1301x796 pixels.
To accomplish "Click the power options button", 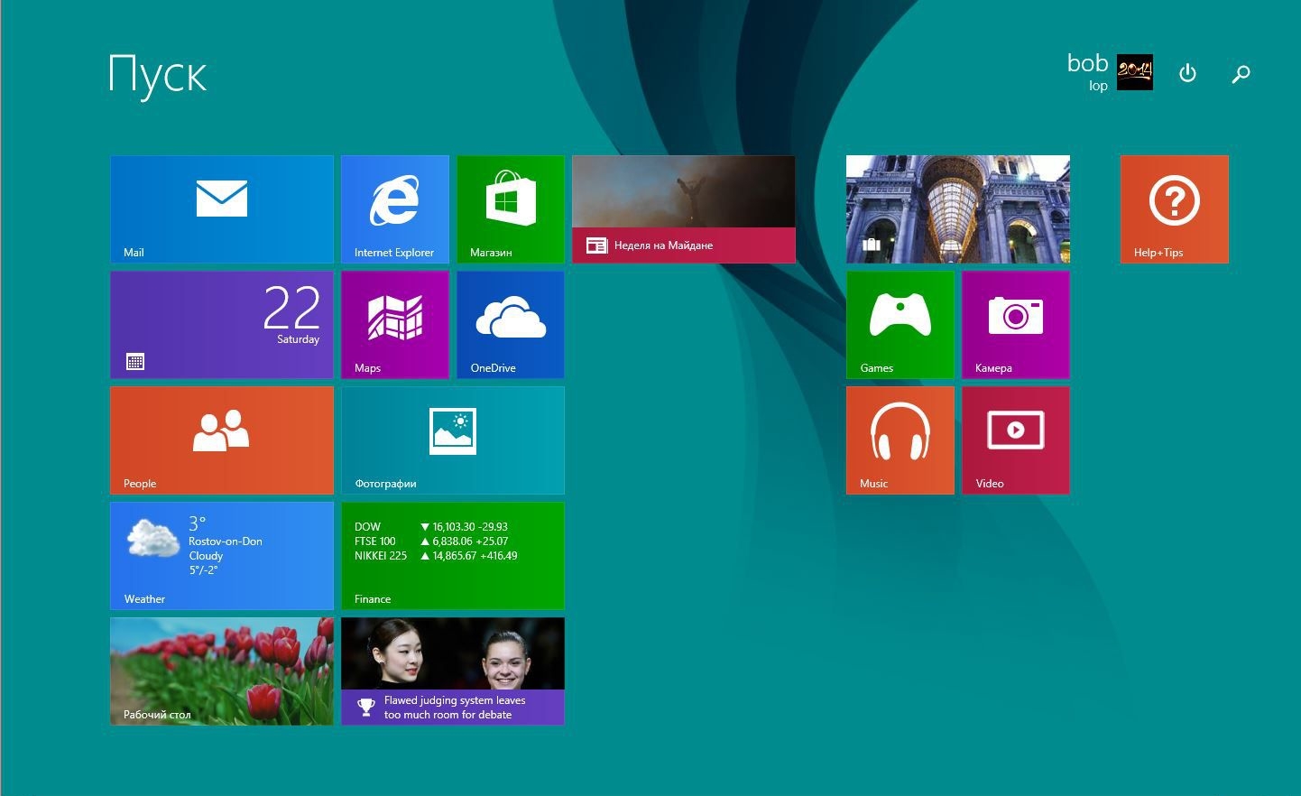I will [1187, 73].
